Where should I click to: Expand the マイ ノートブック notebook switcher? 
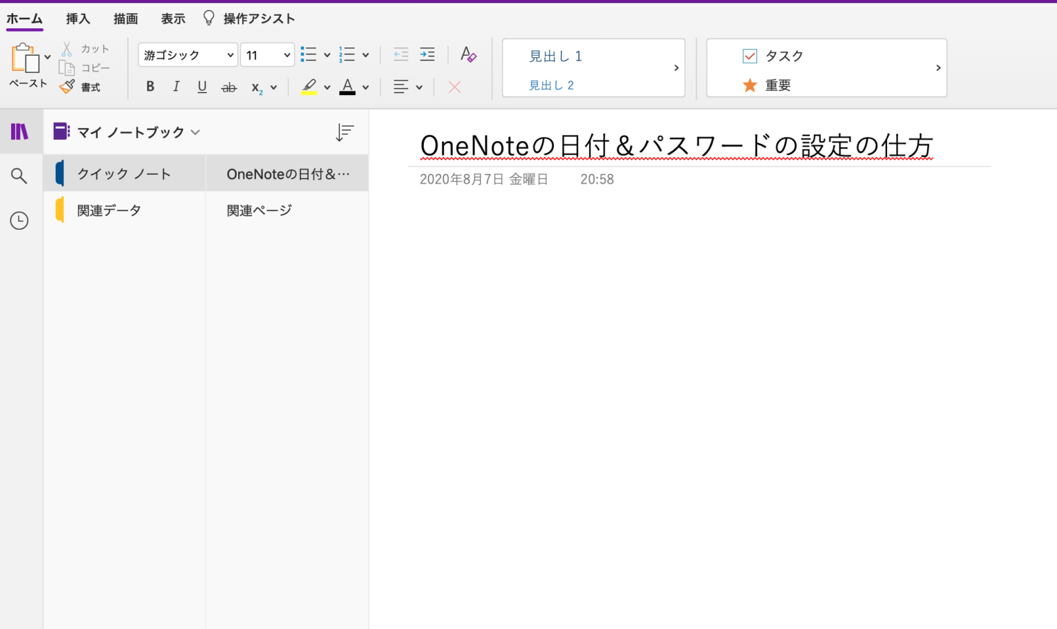(x=195, y=131)
